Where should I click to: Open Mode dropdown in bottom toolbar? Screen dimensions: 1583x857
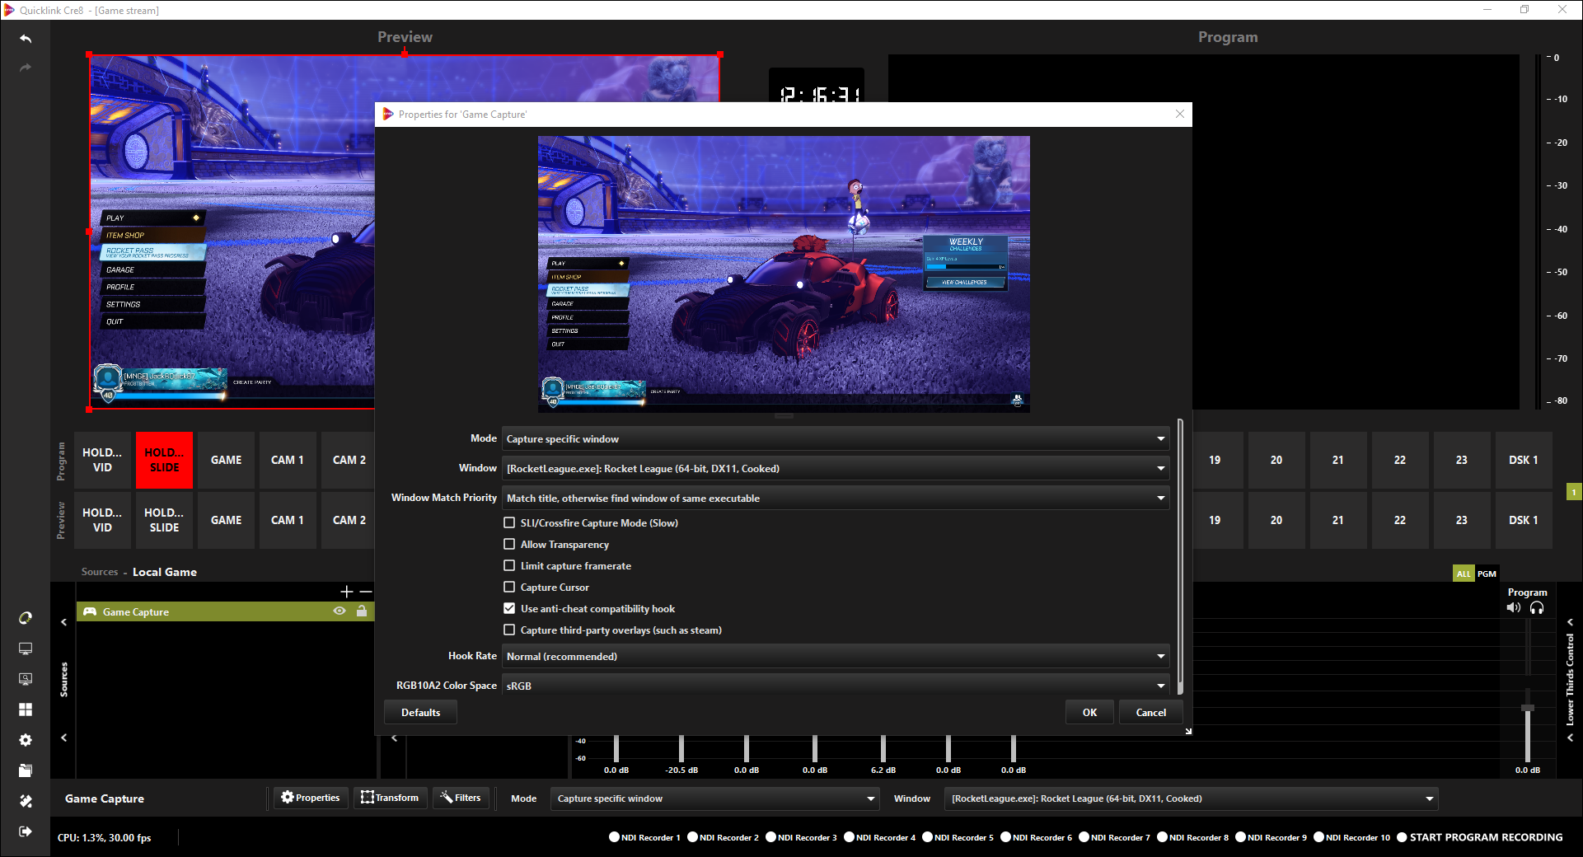[x=715, y=798]
